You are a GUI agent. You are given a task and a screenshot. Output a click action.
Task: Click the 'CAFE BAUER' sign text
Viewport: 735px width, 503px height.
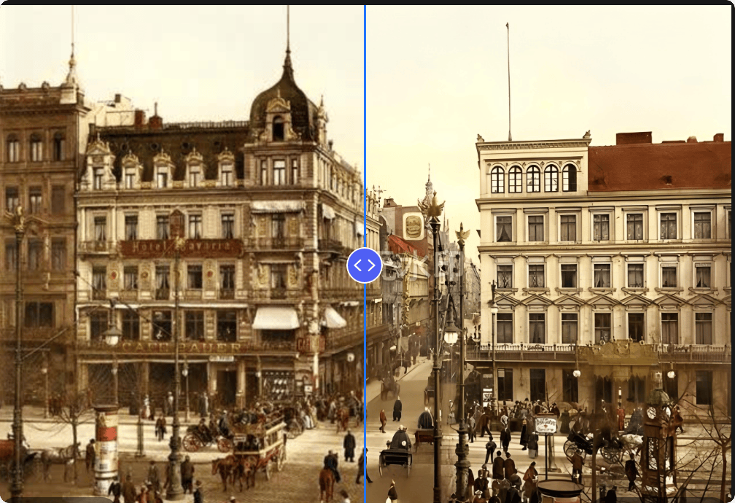(x=181, y=348)
